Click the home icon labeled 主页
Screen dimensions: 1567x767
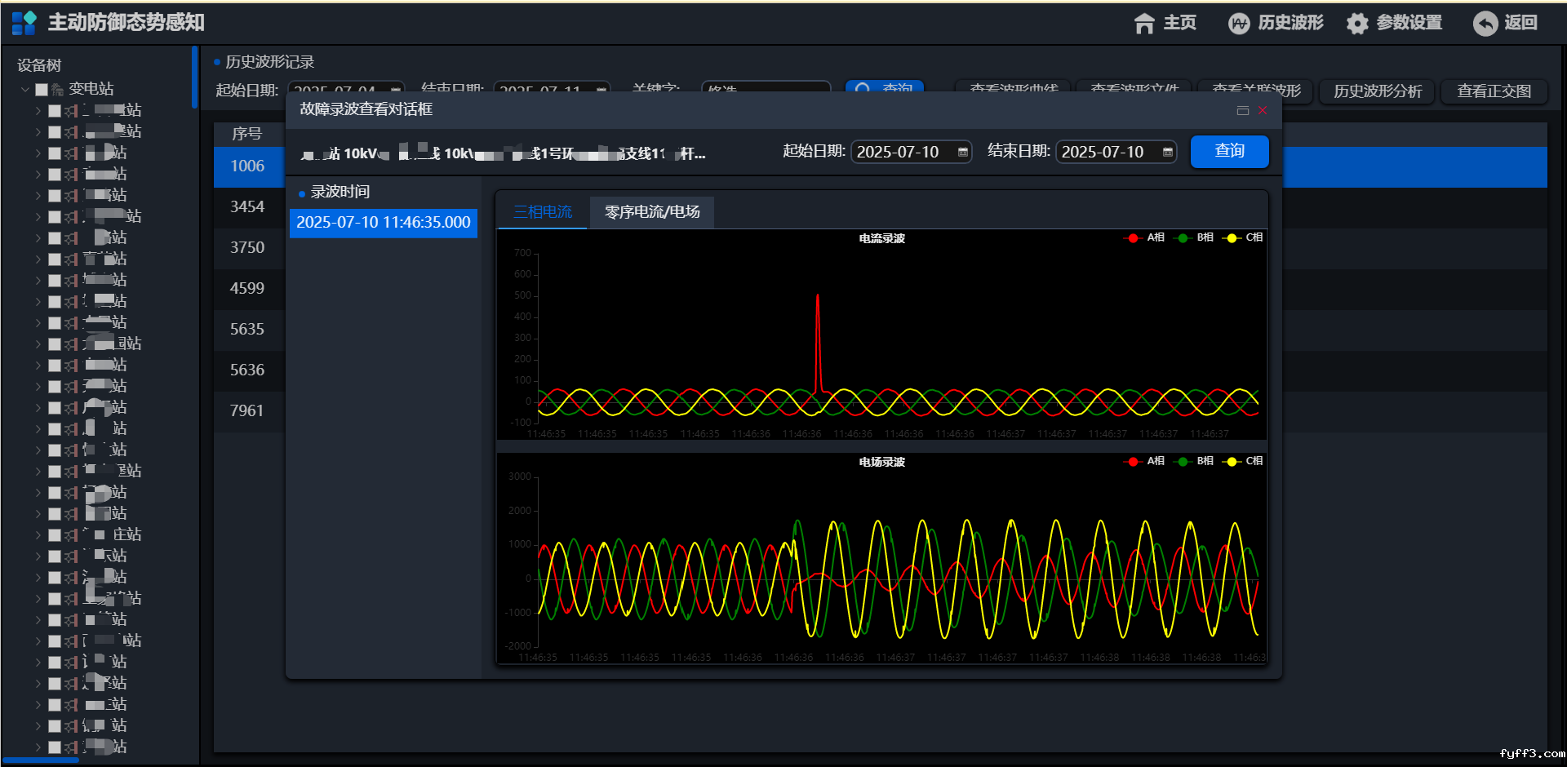[1144, 24]
